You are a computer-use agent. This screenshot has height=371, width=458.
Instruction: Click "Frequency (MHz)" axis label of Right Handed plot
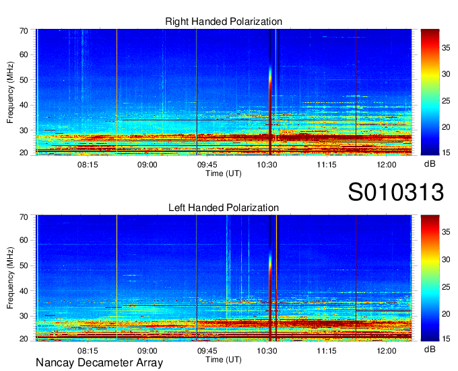(x=10, y=92)
